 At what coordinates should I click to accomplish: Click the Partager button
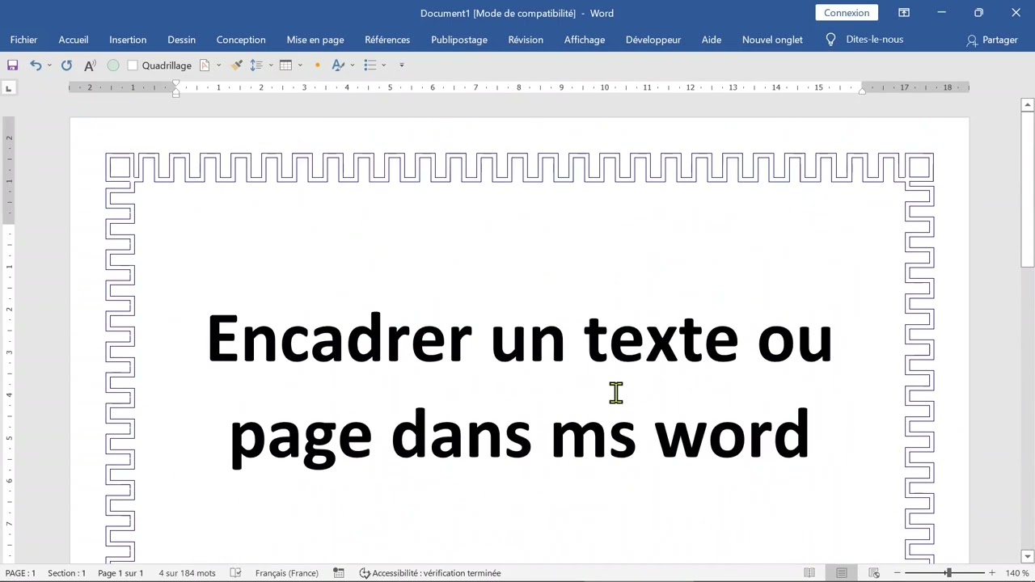(992, 40)
